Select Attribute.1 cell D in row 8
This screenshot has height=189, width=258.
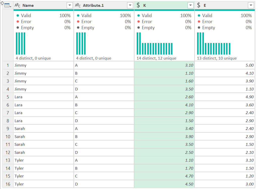pos(104,121)
